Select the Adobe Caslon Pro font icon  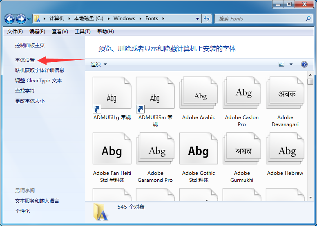pyautogui.click(x=242, y=93)
